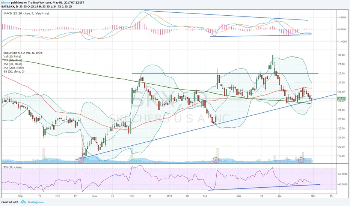Click the Nov date axis label
The width and height of the screenshot is (350, 206).
(95, 196)
